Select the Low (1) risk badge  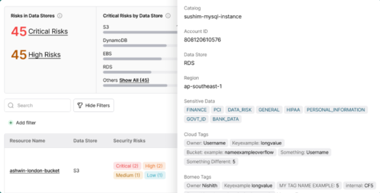[155, 175]
